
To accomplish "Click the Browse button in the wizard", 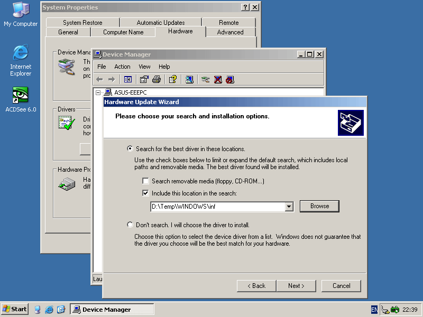I will [x=319, y=206].
